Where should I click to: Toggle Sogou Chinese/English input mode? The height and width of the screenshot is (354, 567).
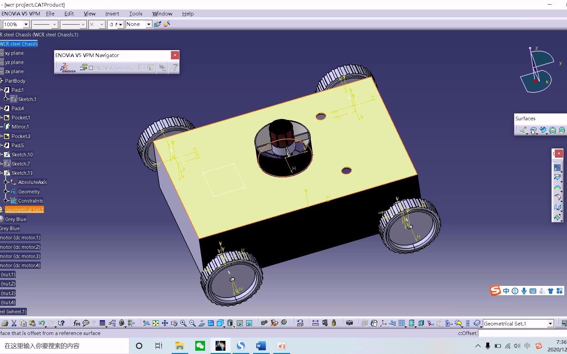point(506,291)
